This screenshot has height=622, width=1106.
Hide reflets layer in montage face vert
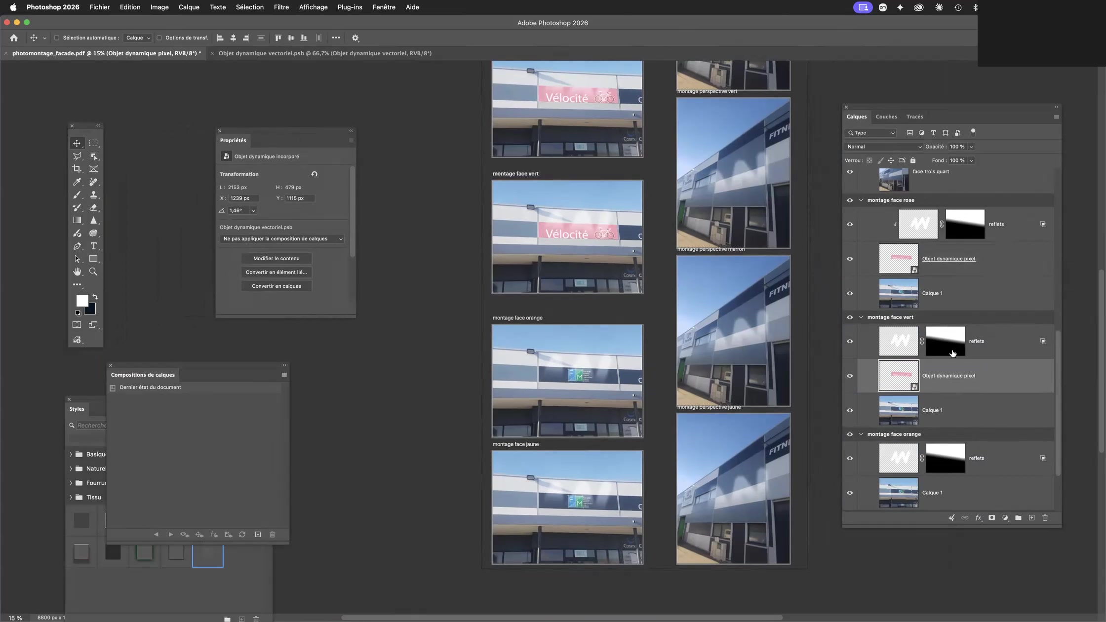[850, 341]
